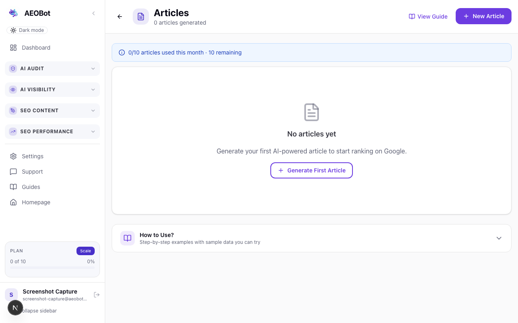Click the Articles document icon in header
This screenshot has height=323, width=518.
141,17
